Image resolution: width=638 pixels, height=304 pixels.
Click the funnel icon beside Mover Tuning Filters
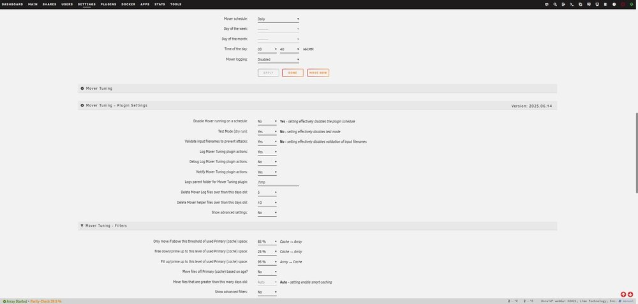[82, 226]
